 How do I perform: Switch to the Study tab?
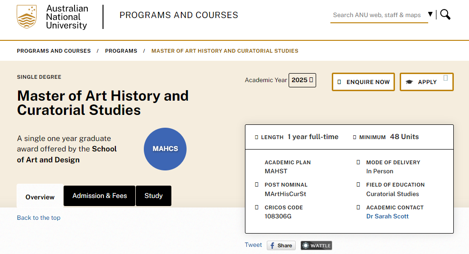pyautogui.click(x=153, y=196)
